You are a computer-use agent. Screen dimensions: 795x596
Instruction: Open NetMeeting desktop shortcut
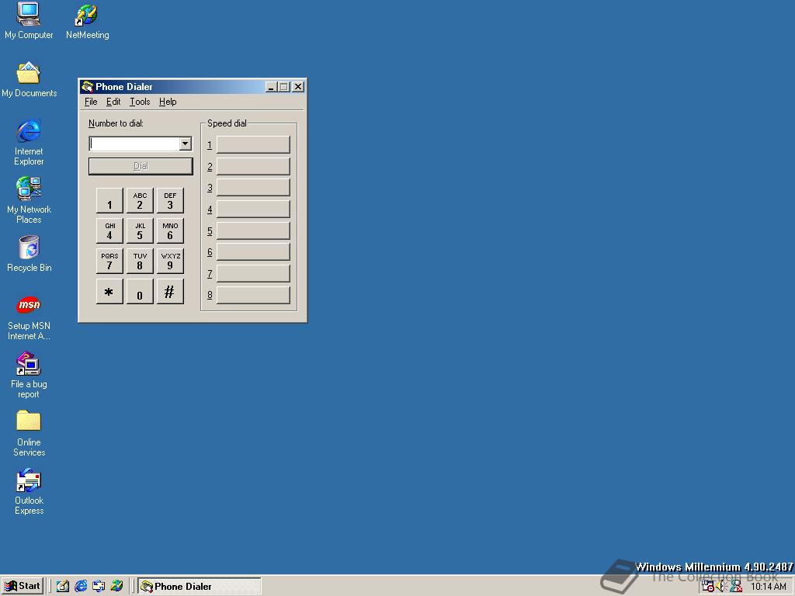point(87,21)
